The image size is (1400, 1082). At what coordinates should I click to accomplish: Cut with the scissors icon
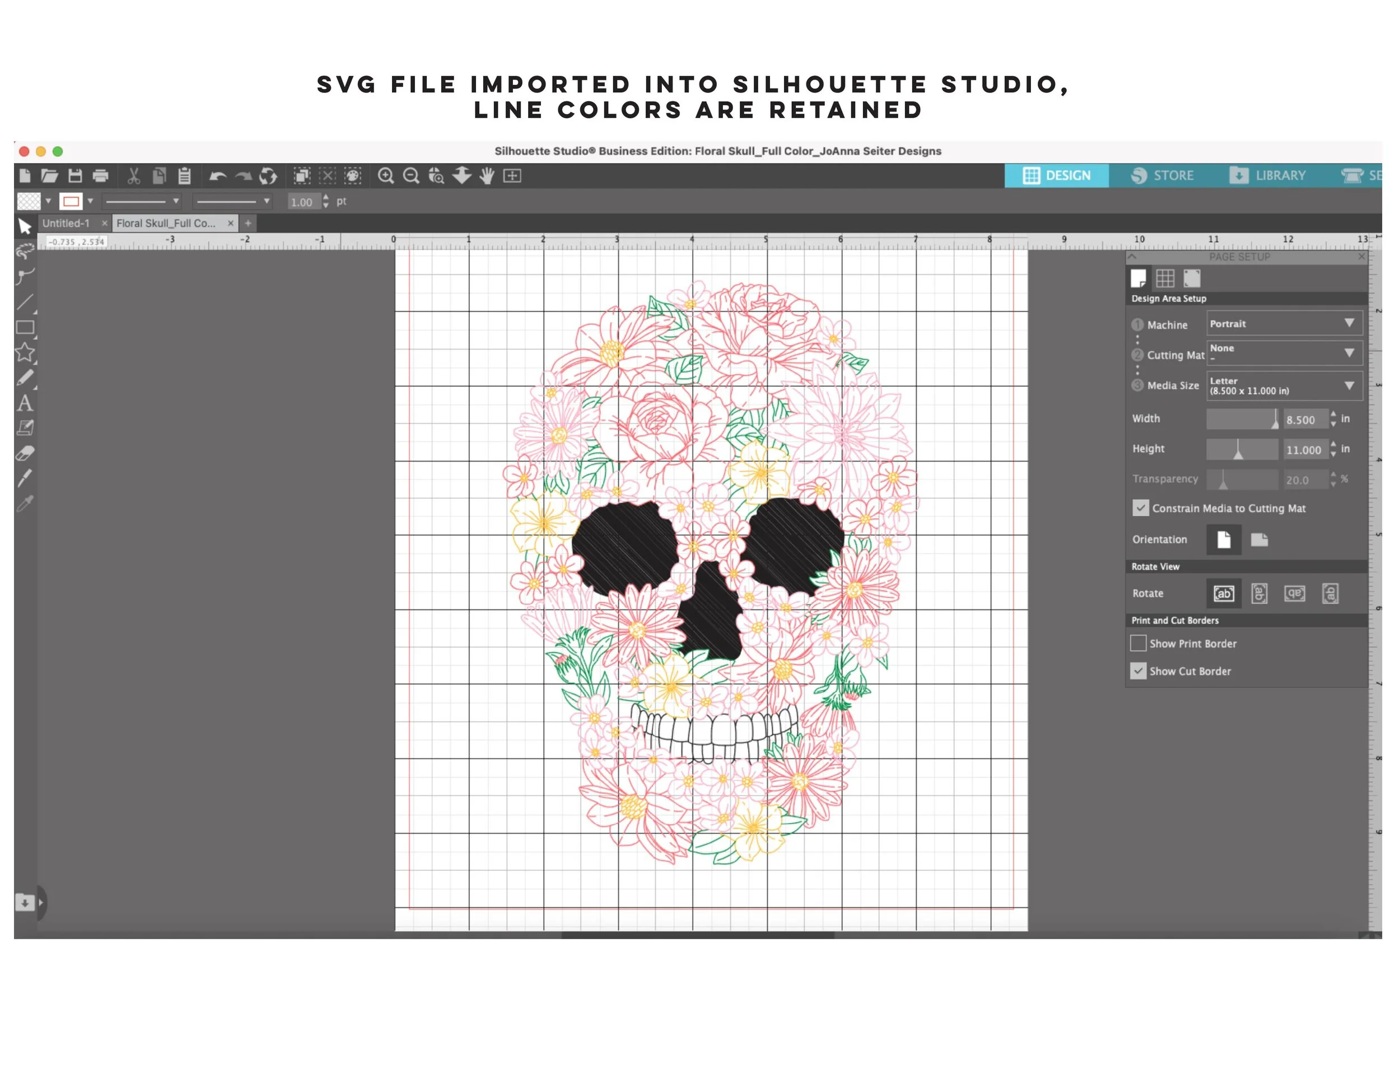tap(134, 176)
